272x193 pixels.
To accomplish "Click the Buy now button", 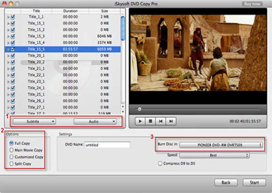I will coord(252,4).
